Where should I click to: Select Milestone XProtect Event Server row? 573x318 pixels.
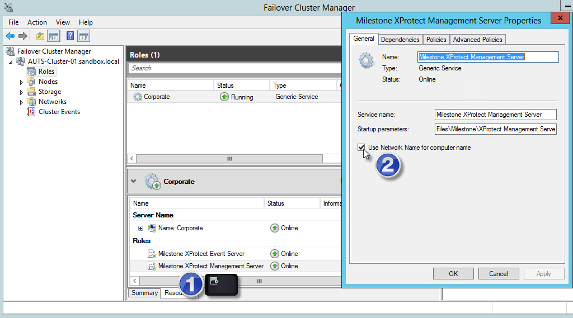click(x=236, y=254)
